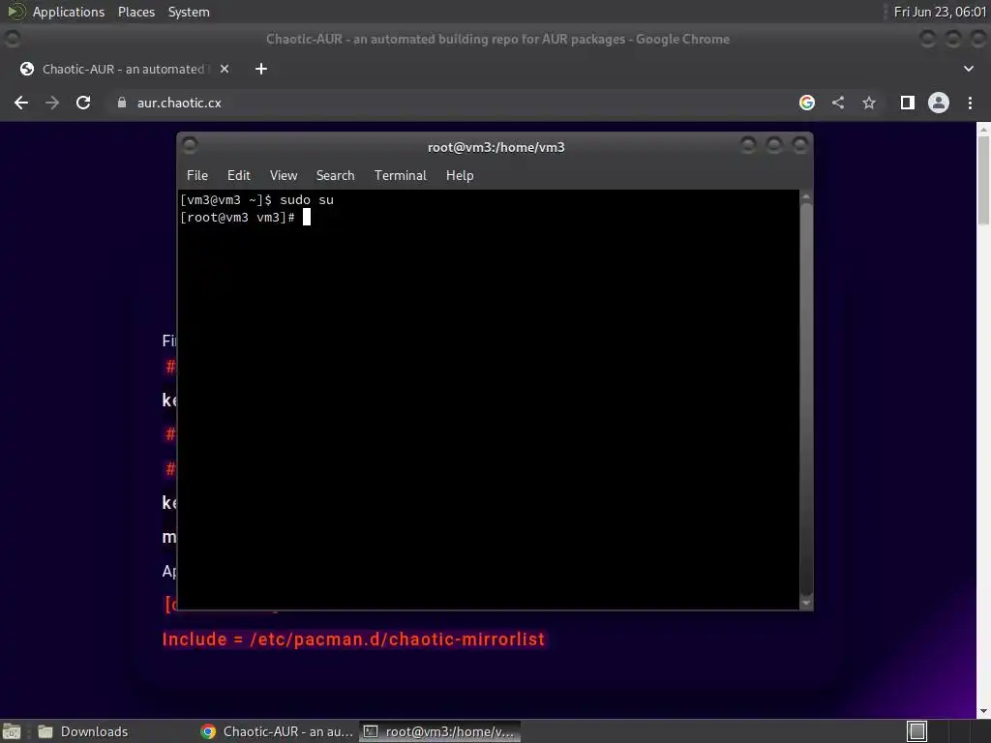Focus the terminal at root prompt
991x743 pixels.
307,218
